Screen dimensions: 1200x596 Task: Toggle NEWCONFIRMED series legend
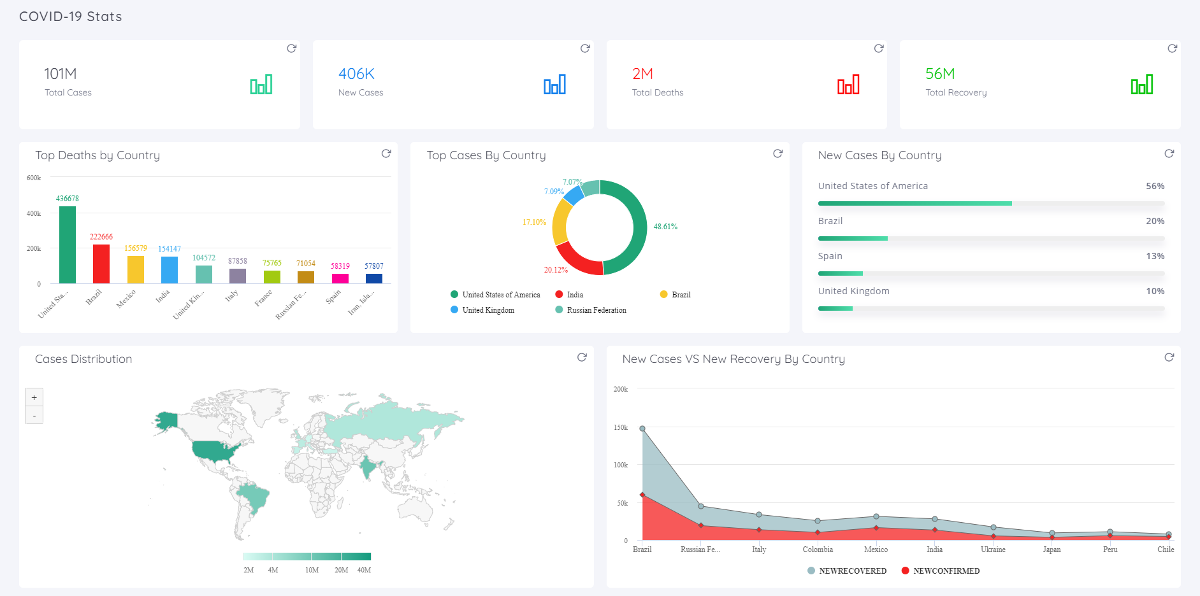(941, 571)
